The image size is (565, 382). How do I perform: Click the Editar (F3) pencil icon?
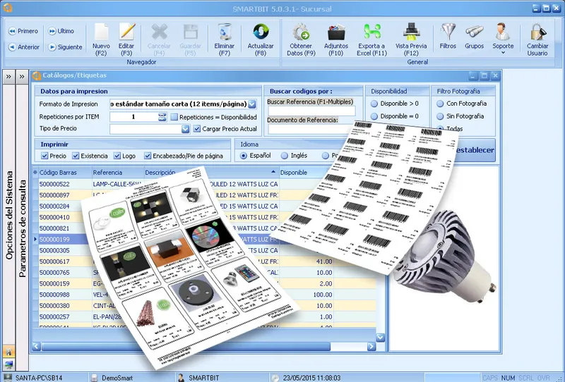(x=127, y=32)
